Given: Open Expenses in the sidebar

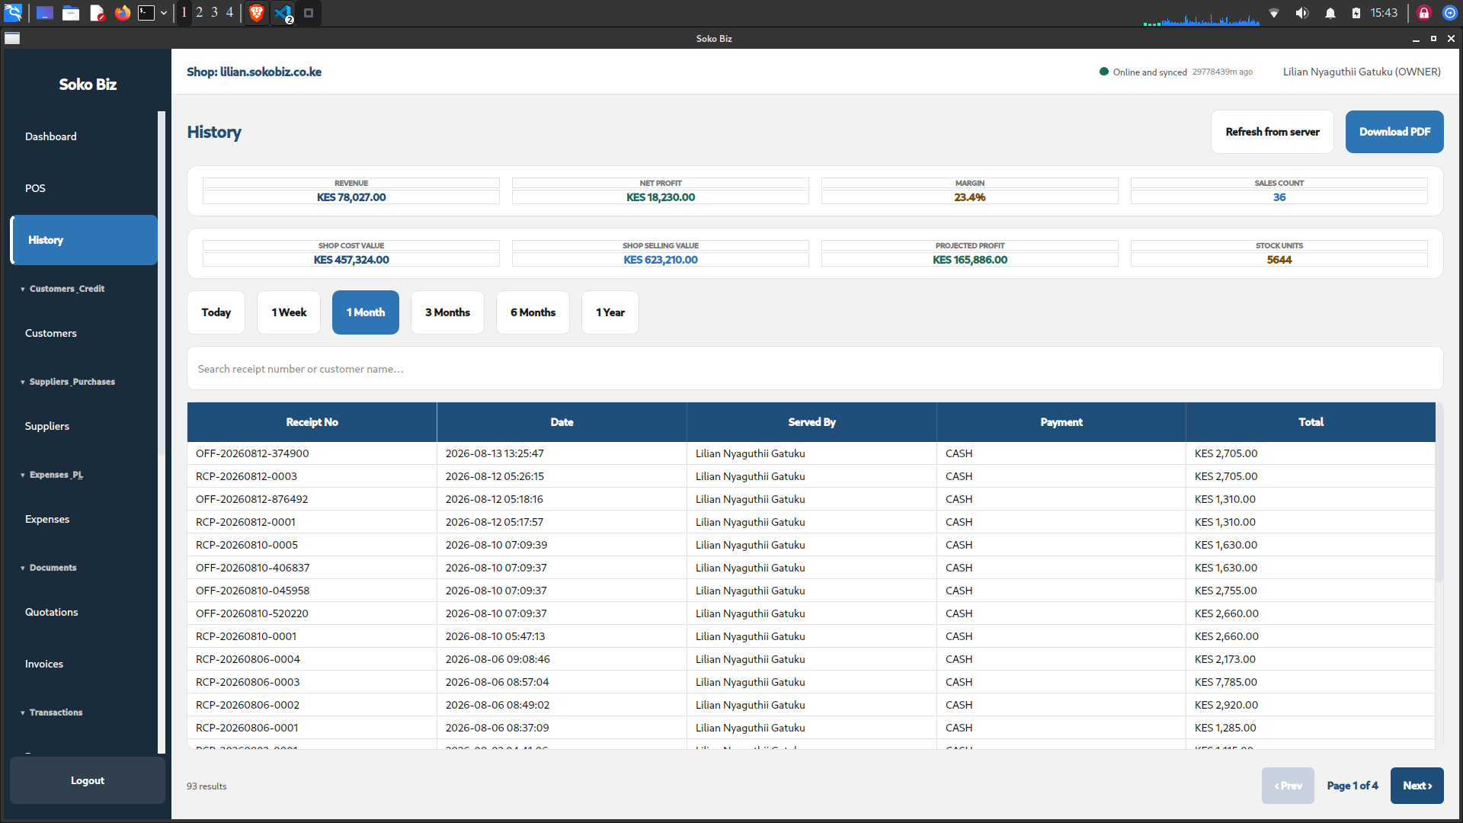Looking at the screenshot, I should (x=84, y=519).
